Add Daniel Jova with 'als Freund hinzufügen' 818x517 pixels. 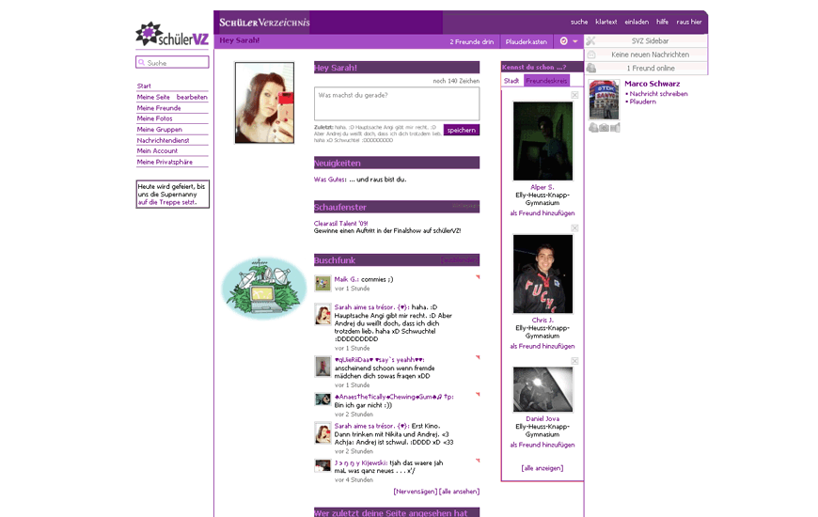pyautogui.click(x=543, y=445)
